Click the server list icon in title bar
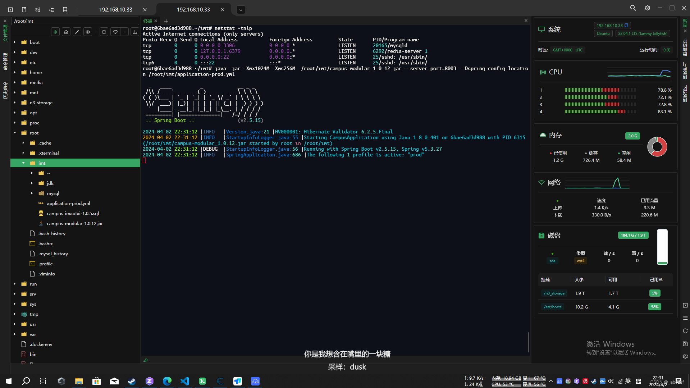 65,10
